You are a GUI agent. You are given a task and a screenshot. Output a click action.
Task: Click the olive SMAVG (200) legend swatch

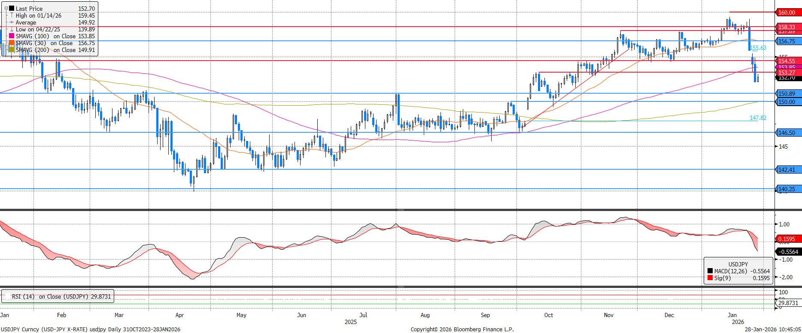(x=12, y=50)
